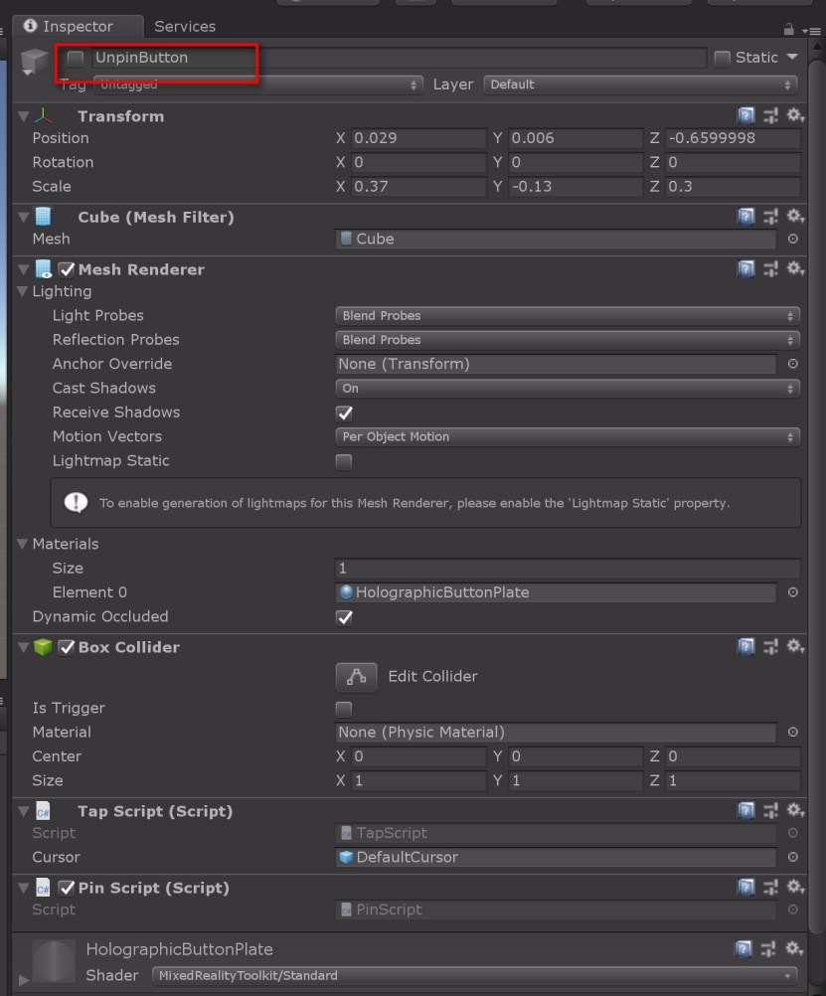
Task: Click the Edit Collider button
Action: 356,677
